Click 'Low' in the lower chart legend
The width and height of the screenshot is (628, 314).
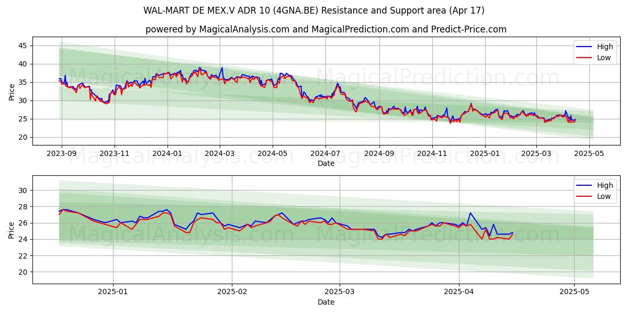(x=604, y=196)
